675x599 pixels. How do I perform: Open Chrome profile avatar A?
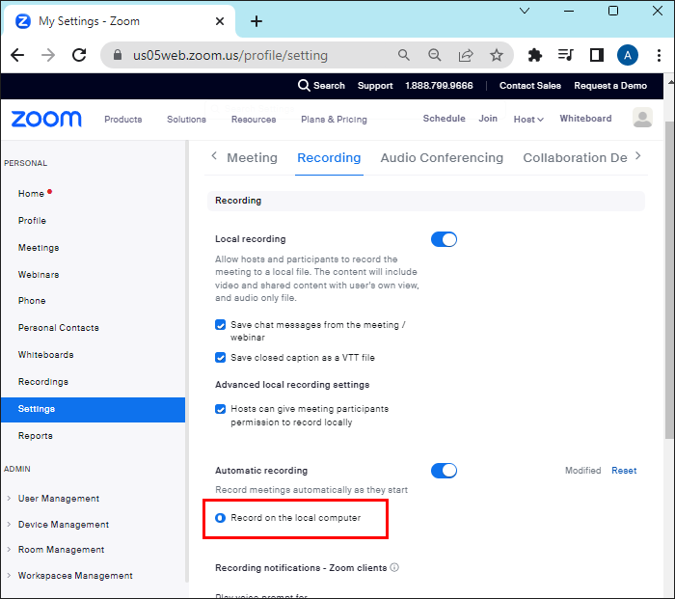pyautogui.click(x=628, y=55)
